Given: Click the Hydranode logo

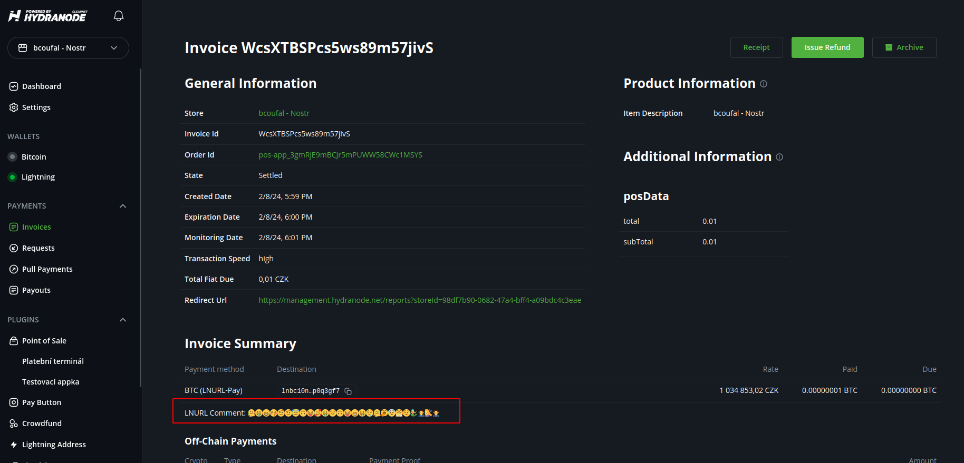Looking at the screenshot, I should click(x=48, y=16).
